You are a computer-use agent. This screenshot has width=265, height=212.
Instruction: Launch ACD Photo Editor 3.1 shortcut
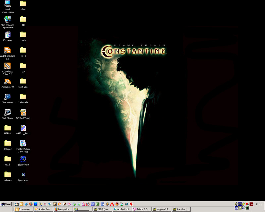(x=7, y=69)
